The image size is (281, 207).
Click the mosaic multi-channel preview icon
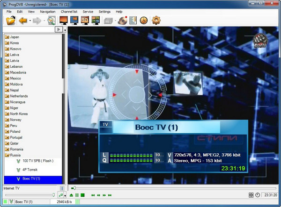click(96, 21)
